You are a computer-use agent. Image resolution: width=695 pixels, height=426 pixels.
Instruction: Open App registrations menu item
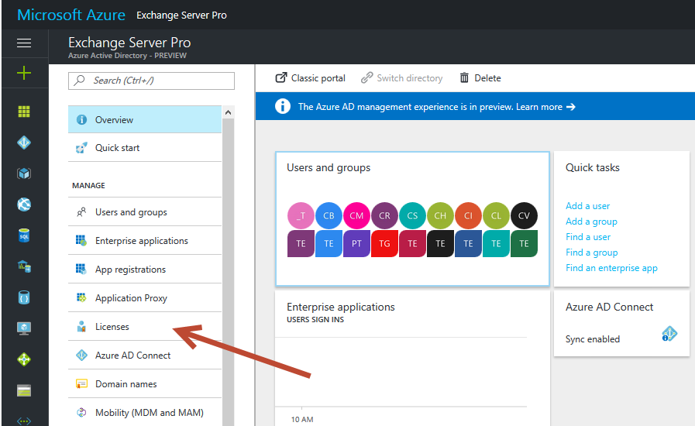(145, 269)
